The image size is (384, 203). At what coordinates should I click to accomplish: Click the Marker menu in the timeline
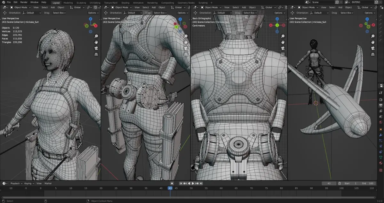pyautogui.click(x=48, y=183)
